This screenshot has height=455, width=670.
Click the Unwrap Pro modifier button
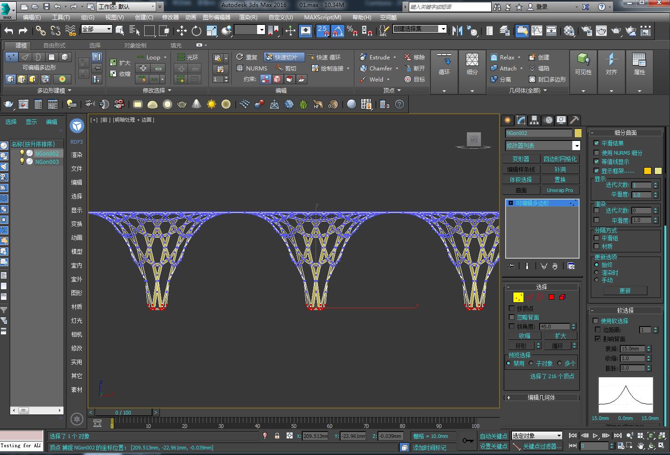point(560,190)
